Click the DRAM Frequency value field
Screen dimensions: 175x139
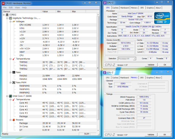tap(144, 97)
